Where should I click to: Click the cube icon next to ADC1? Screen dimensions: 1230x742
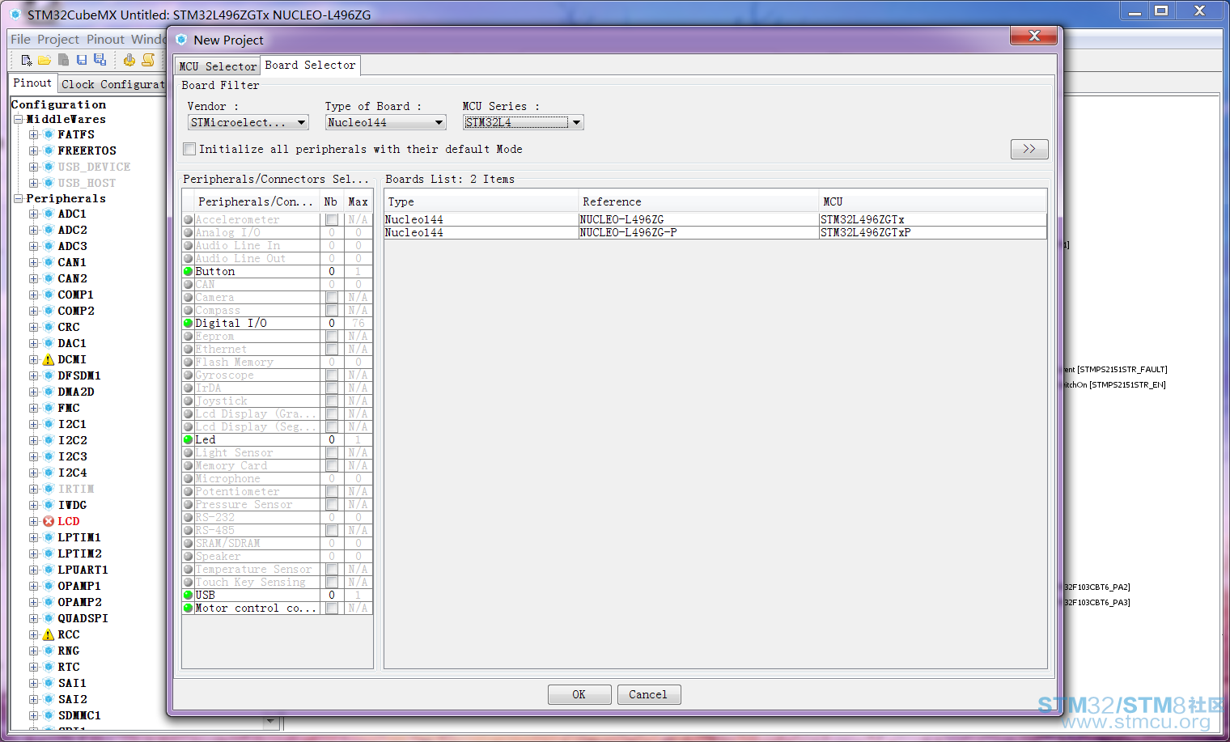(x=49, y=214)
